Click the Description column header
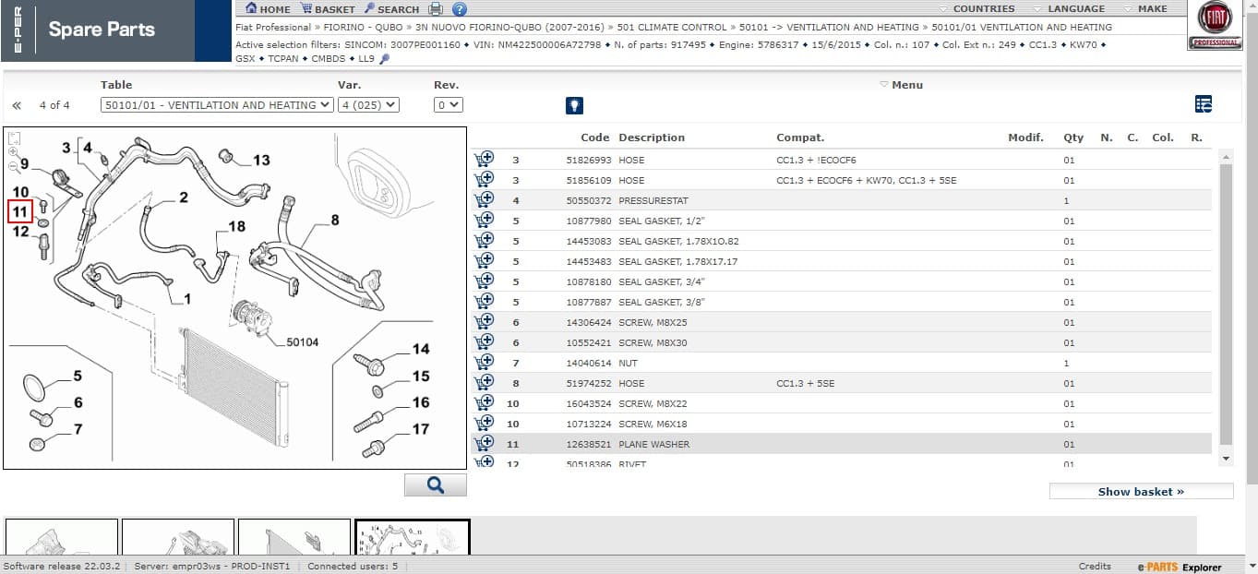The image size is (1258, 574). coord(652,138)
